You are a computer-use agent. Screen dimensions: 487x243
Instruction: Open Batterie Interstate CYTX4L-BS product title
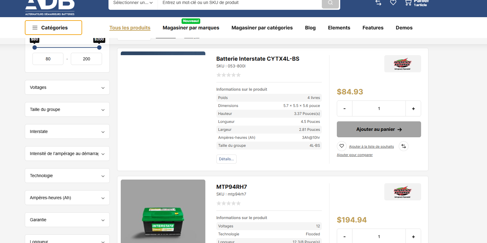[258, 59]
